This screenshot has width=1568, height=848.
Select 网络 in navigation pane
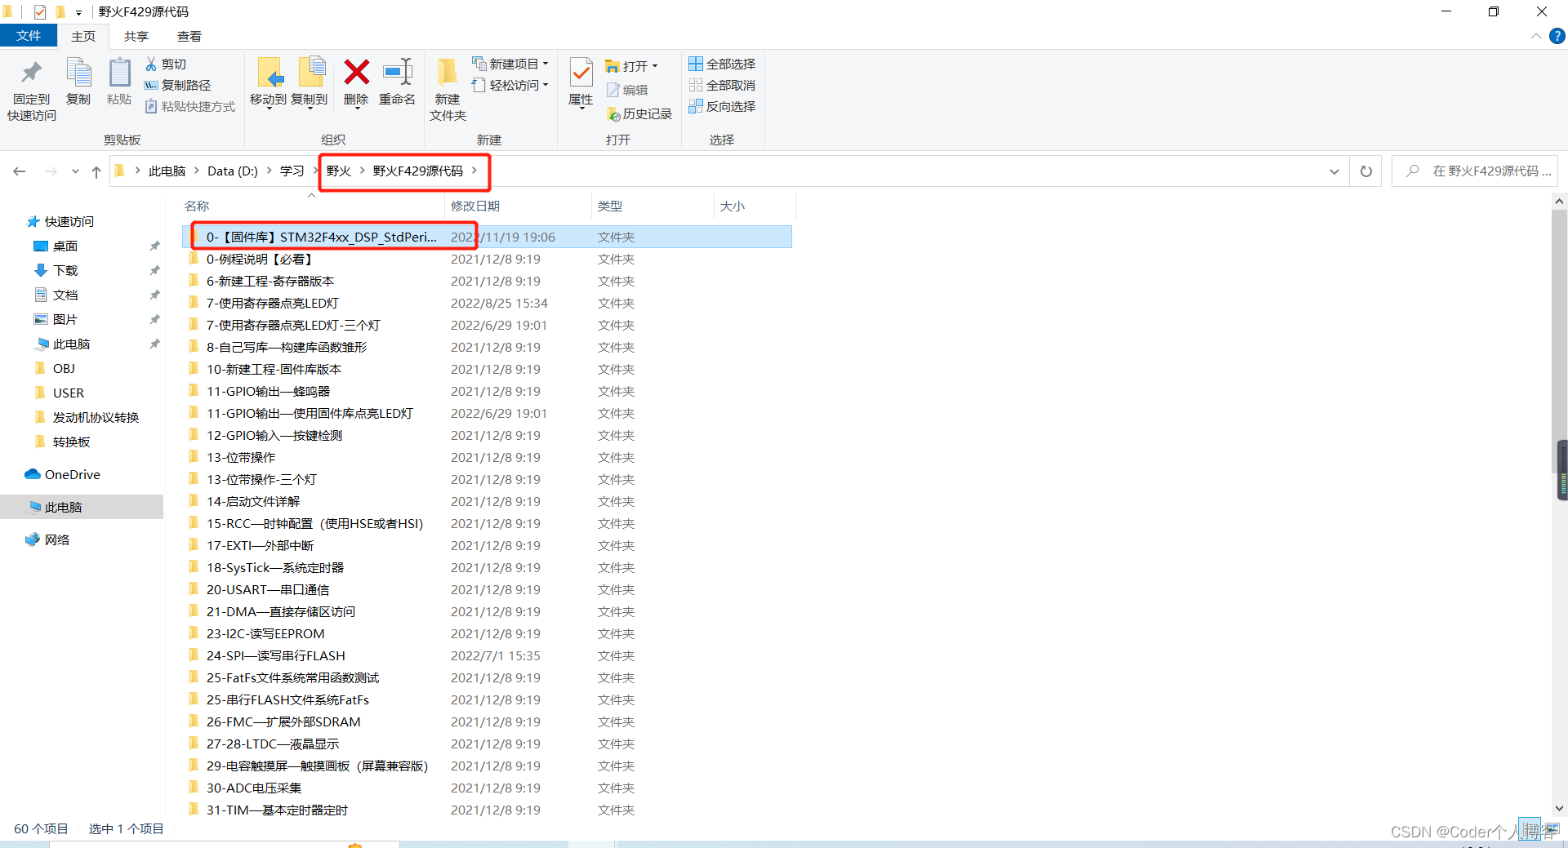tap(47, 539)
